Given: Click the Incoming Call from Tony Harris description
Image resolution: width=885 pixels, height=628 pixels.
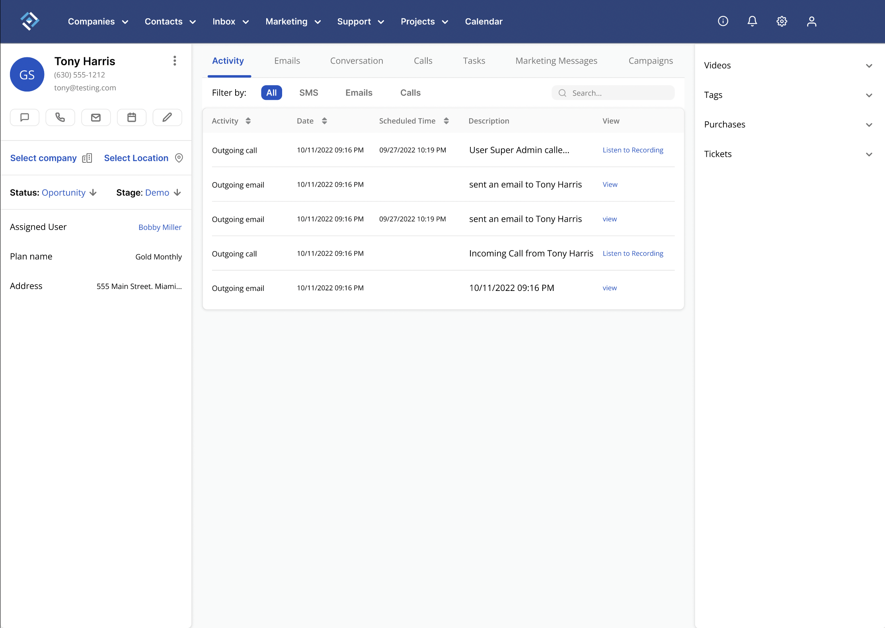Looking at the screenshot, I should 531,254.
